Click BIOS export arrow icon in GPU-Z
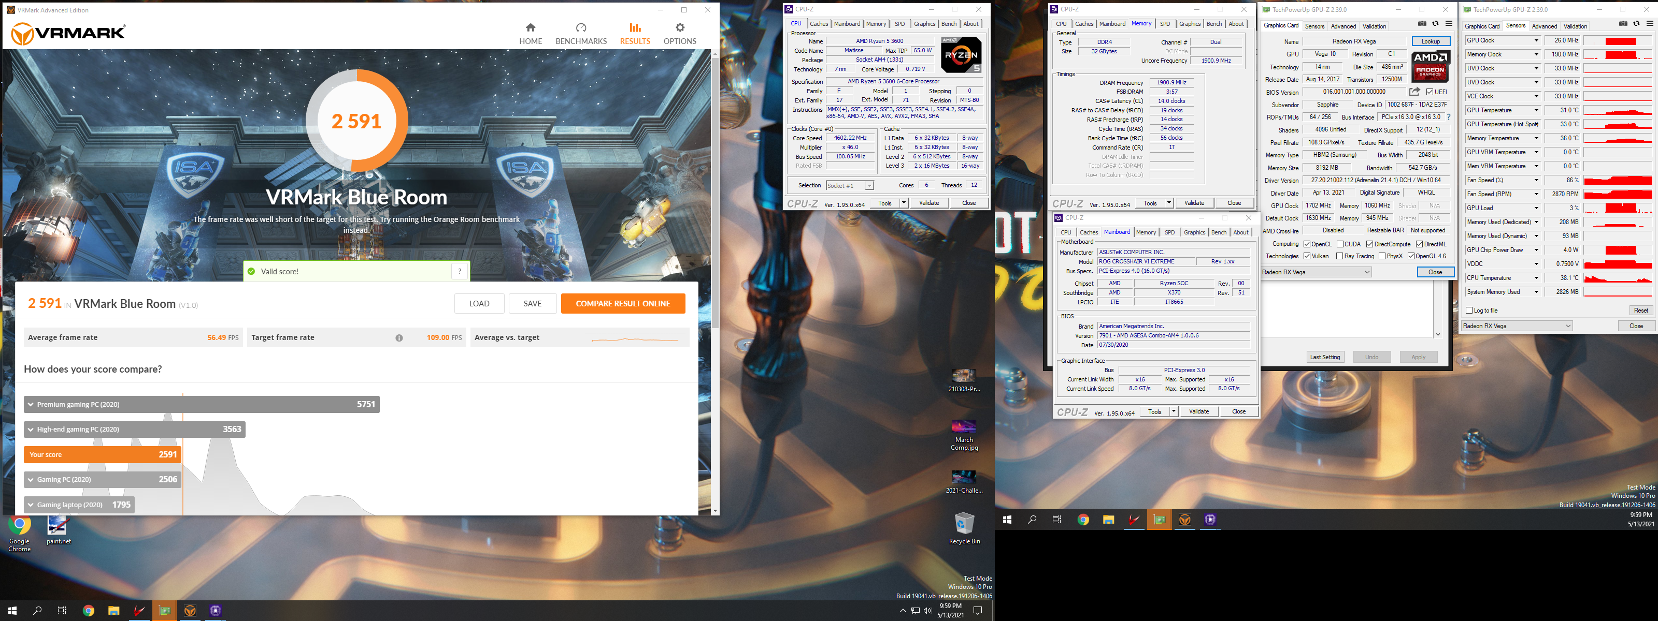Viewport: 1658px width, 621px height. [x=1414, y=92]
